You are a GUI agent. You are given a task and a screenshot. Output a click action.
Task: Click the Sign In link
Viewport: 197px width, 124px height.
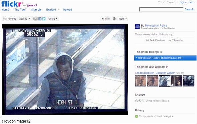click(183, 2)
